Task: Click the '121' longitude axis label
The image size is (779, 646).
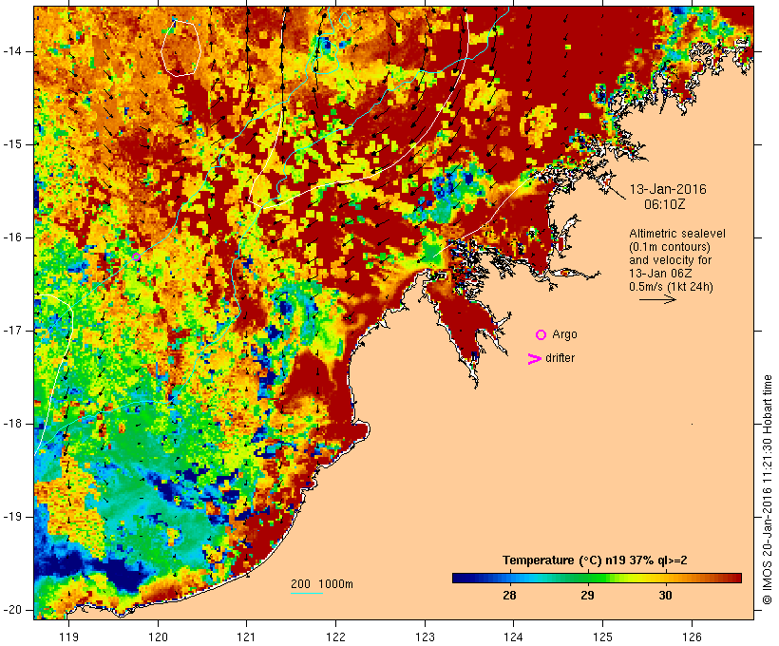Action: 246,636
